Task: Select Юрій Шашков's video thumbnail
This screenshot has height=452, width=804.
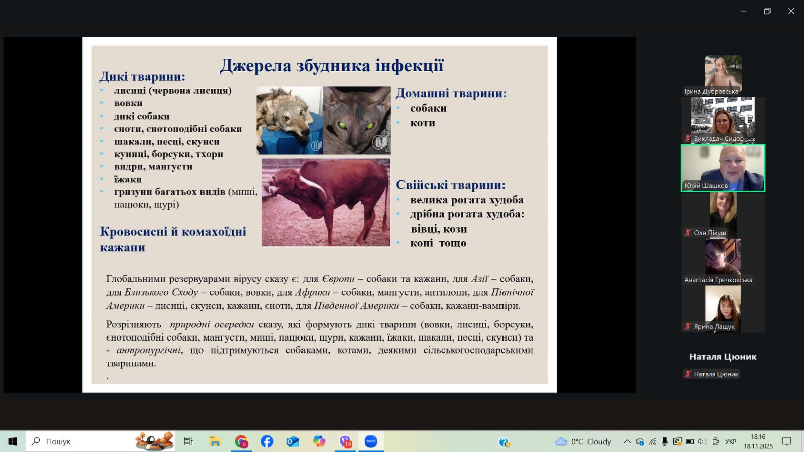Action: (723, 168)
